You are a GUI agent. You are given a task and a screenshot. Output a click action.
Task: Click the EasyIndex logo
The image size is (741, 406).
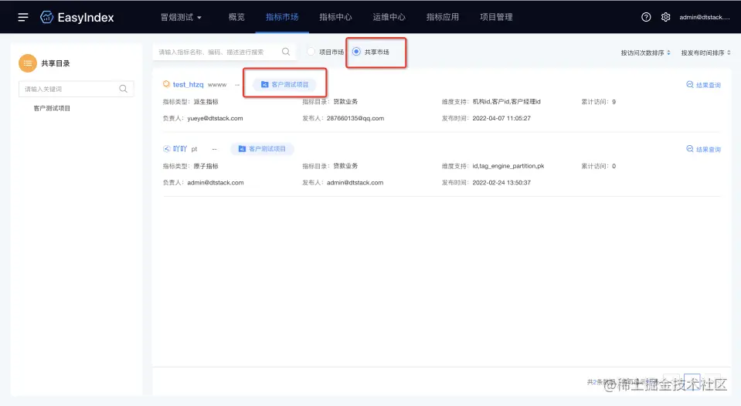[77, 18]
